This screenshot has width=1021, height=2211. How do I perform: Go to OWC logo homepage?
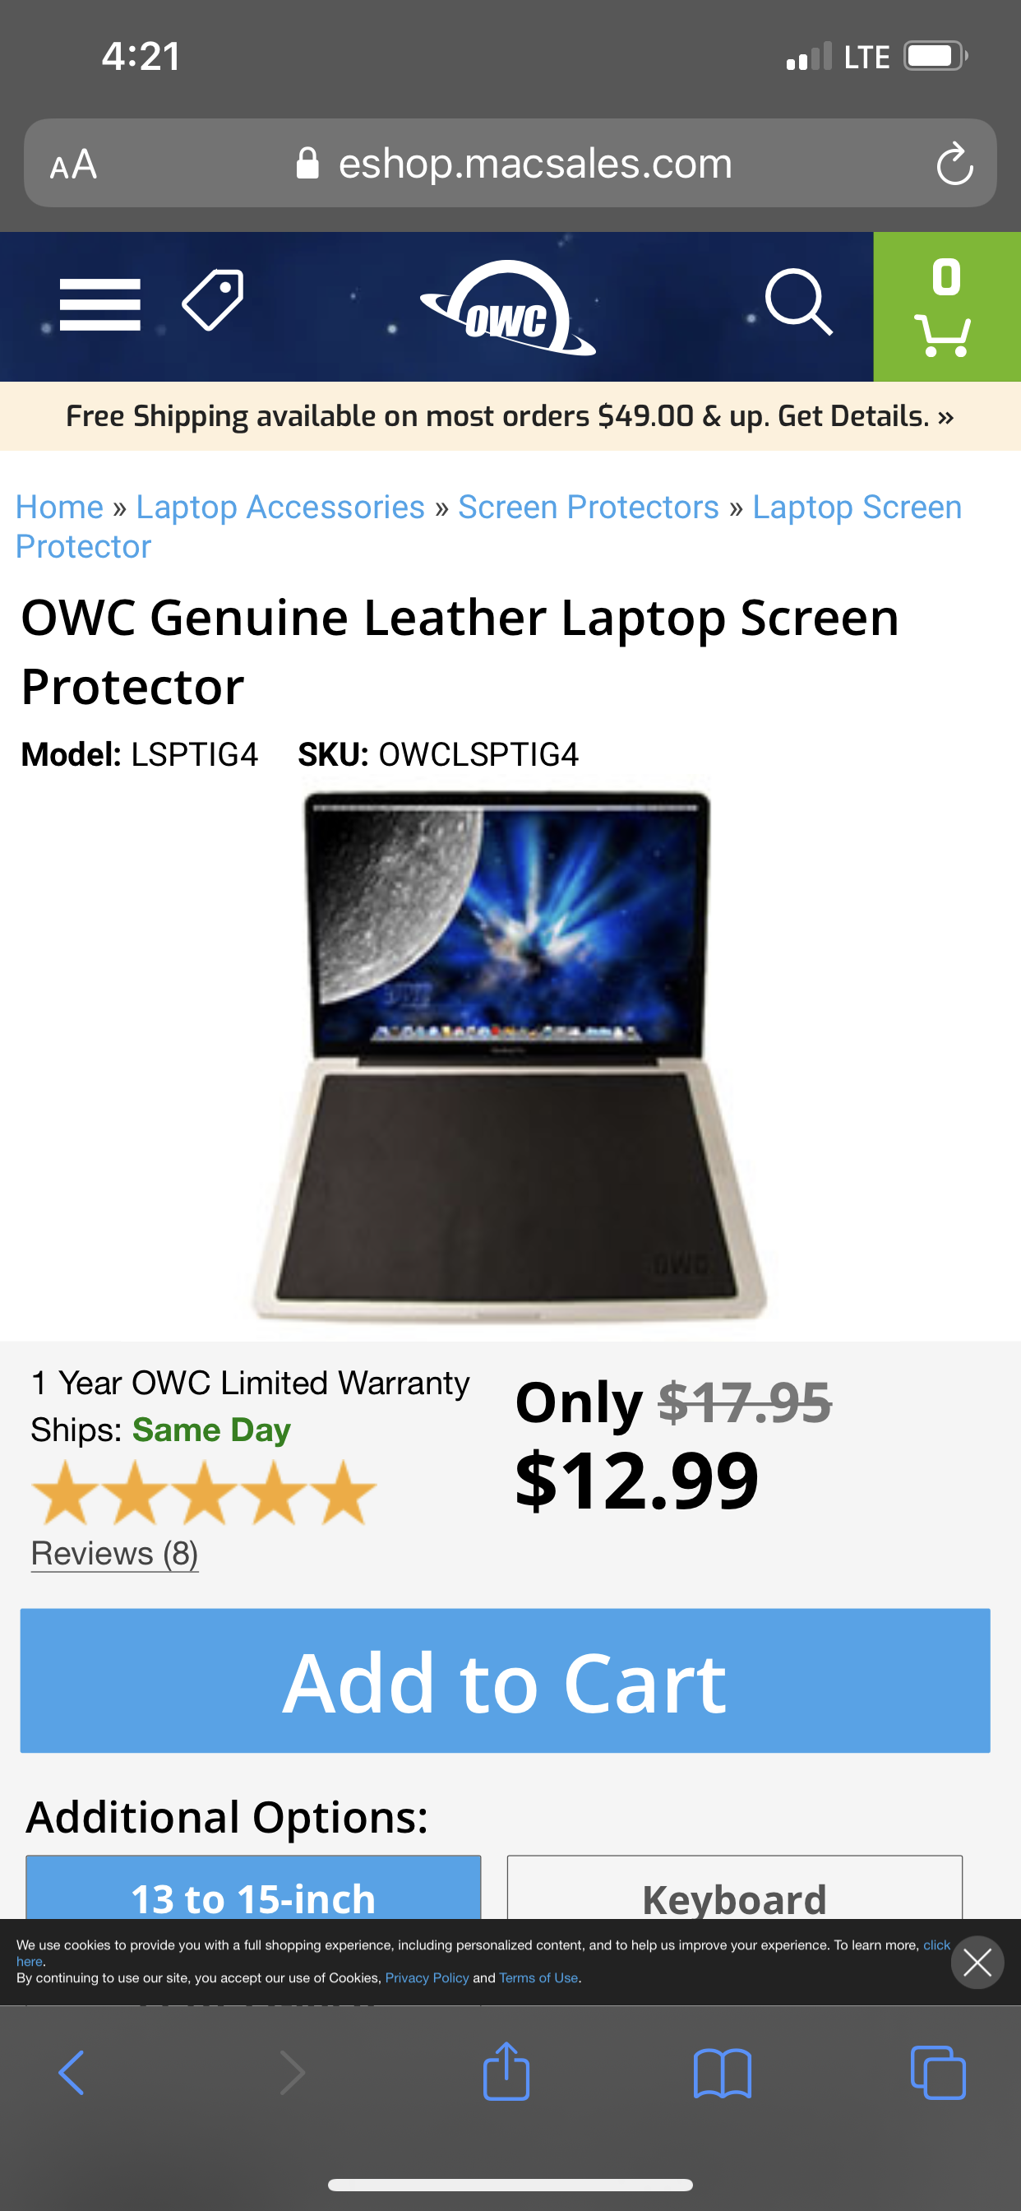pos(508,308)
